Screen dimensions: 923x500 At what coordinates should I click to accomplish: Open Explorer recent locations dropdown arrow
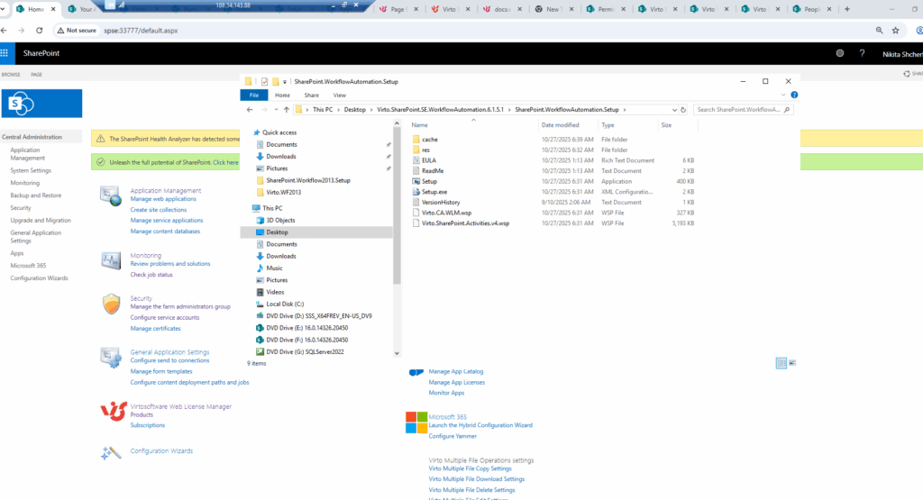276,109
